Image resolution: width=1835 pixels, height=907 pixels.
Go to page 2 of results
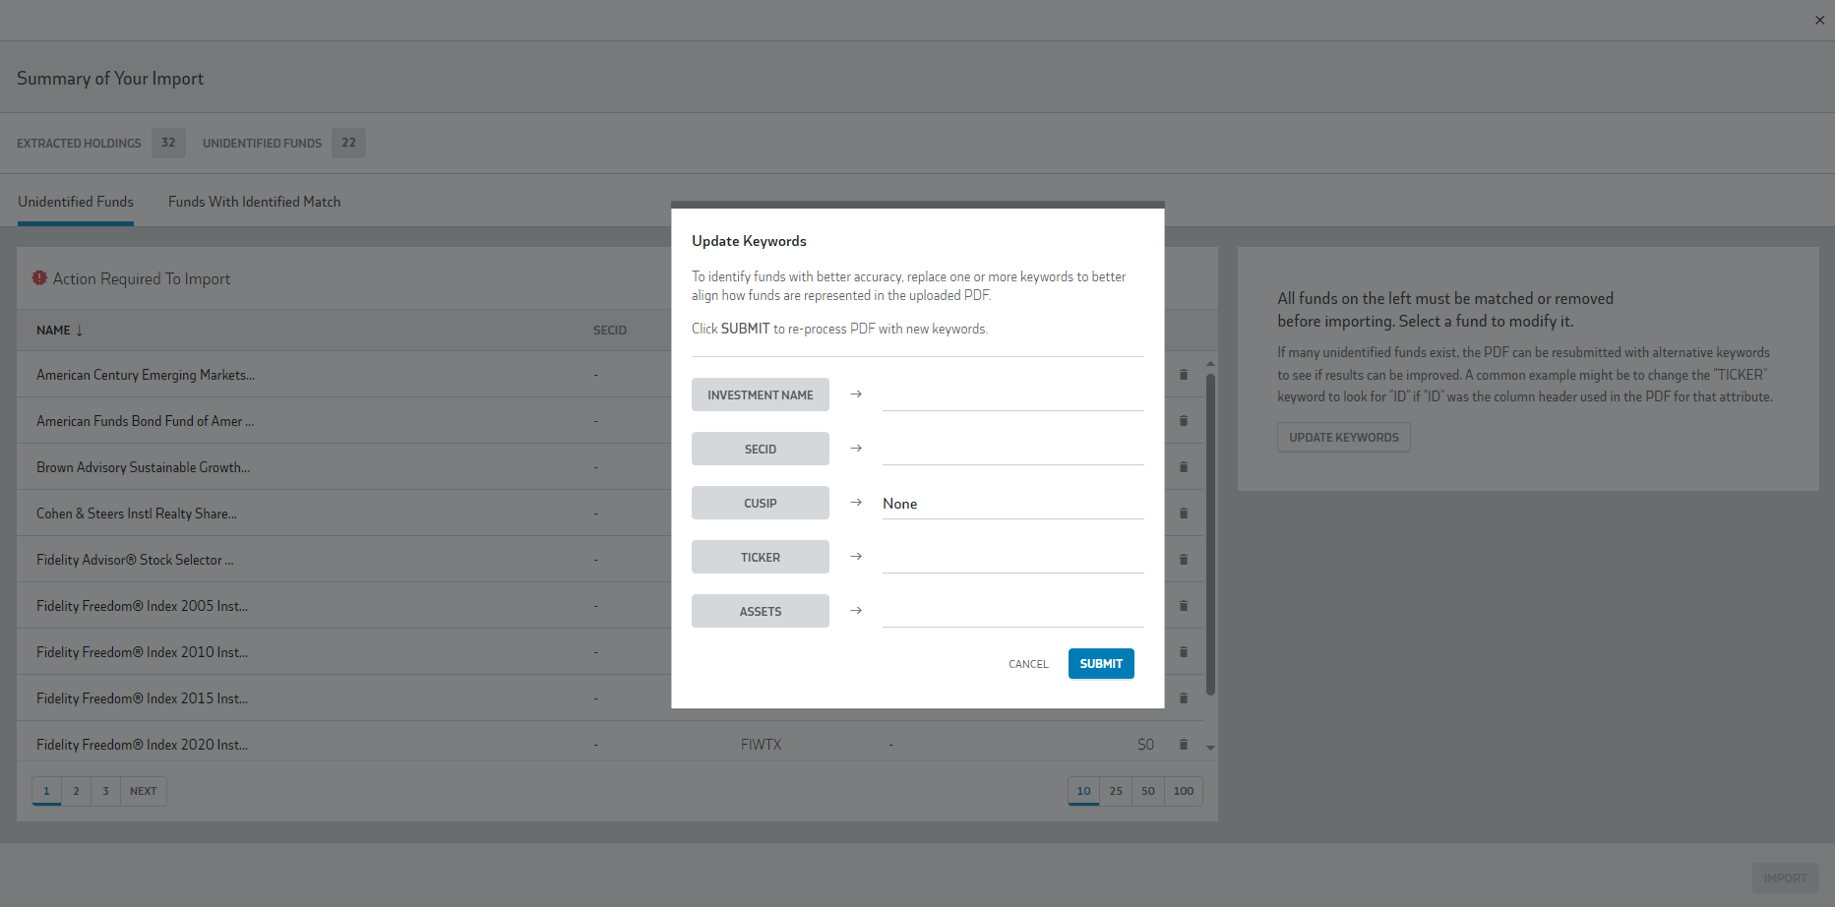tap(76, 791)
